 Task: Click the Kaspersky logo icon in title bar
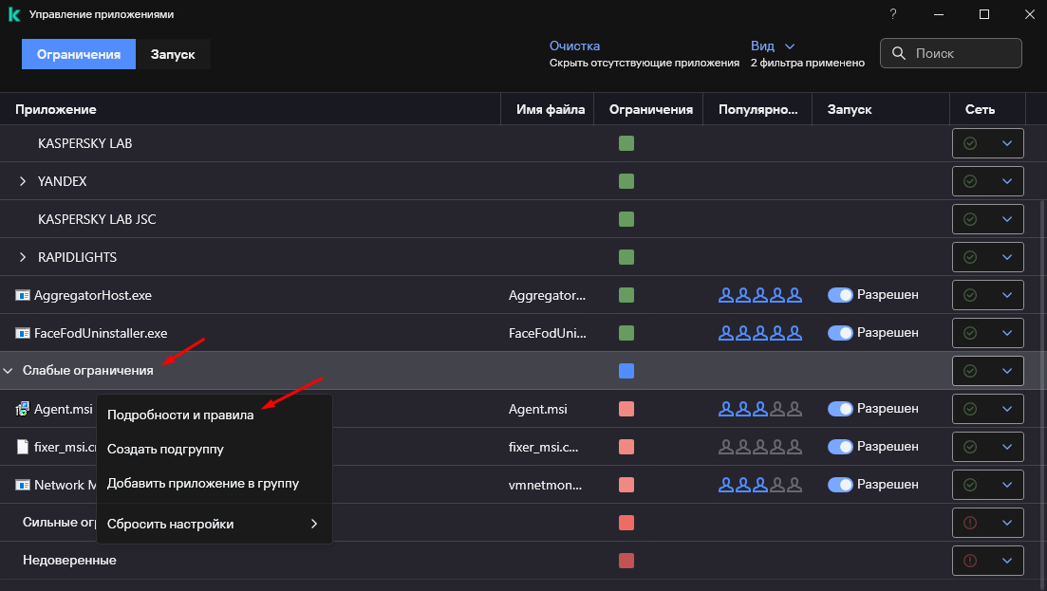(x=14, y=14)
